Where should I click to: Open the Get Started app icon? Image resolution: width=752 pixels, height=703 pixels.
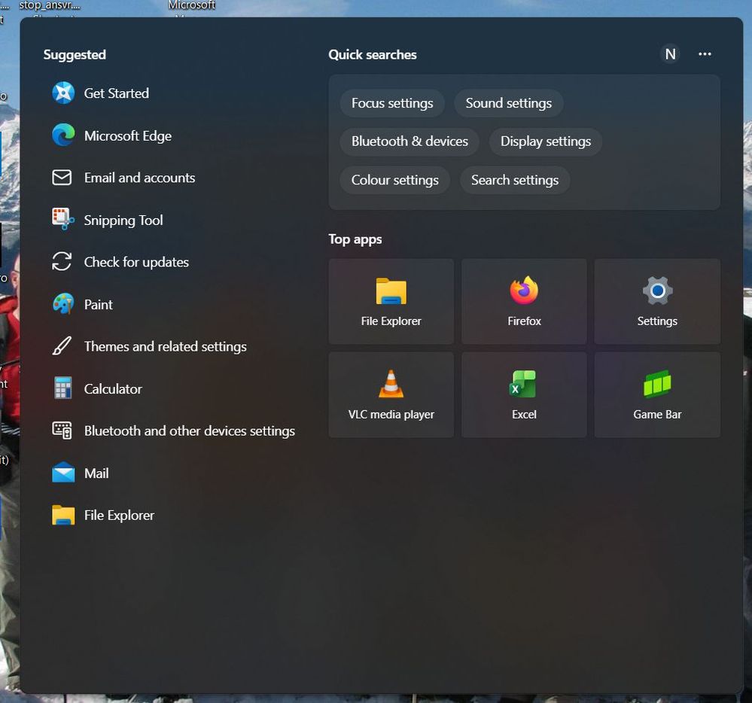(x=62, y=93)
